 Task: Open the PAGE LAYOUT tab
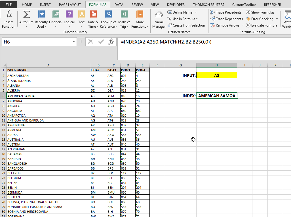[70, 5]
